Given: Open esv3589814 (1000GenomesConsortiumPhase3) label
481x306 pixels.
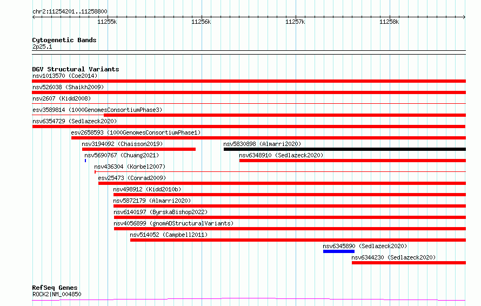Looking at the screenshot, I should click(97, 110).
